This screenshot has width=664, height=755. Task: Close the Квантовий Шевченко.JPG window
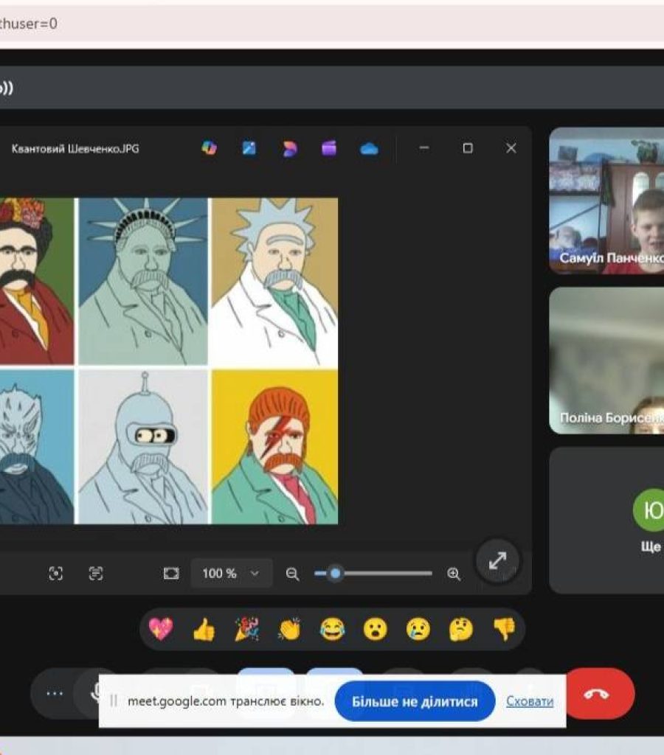(511, 148)
